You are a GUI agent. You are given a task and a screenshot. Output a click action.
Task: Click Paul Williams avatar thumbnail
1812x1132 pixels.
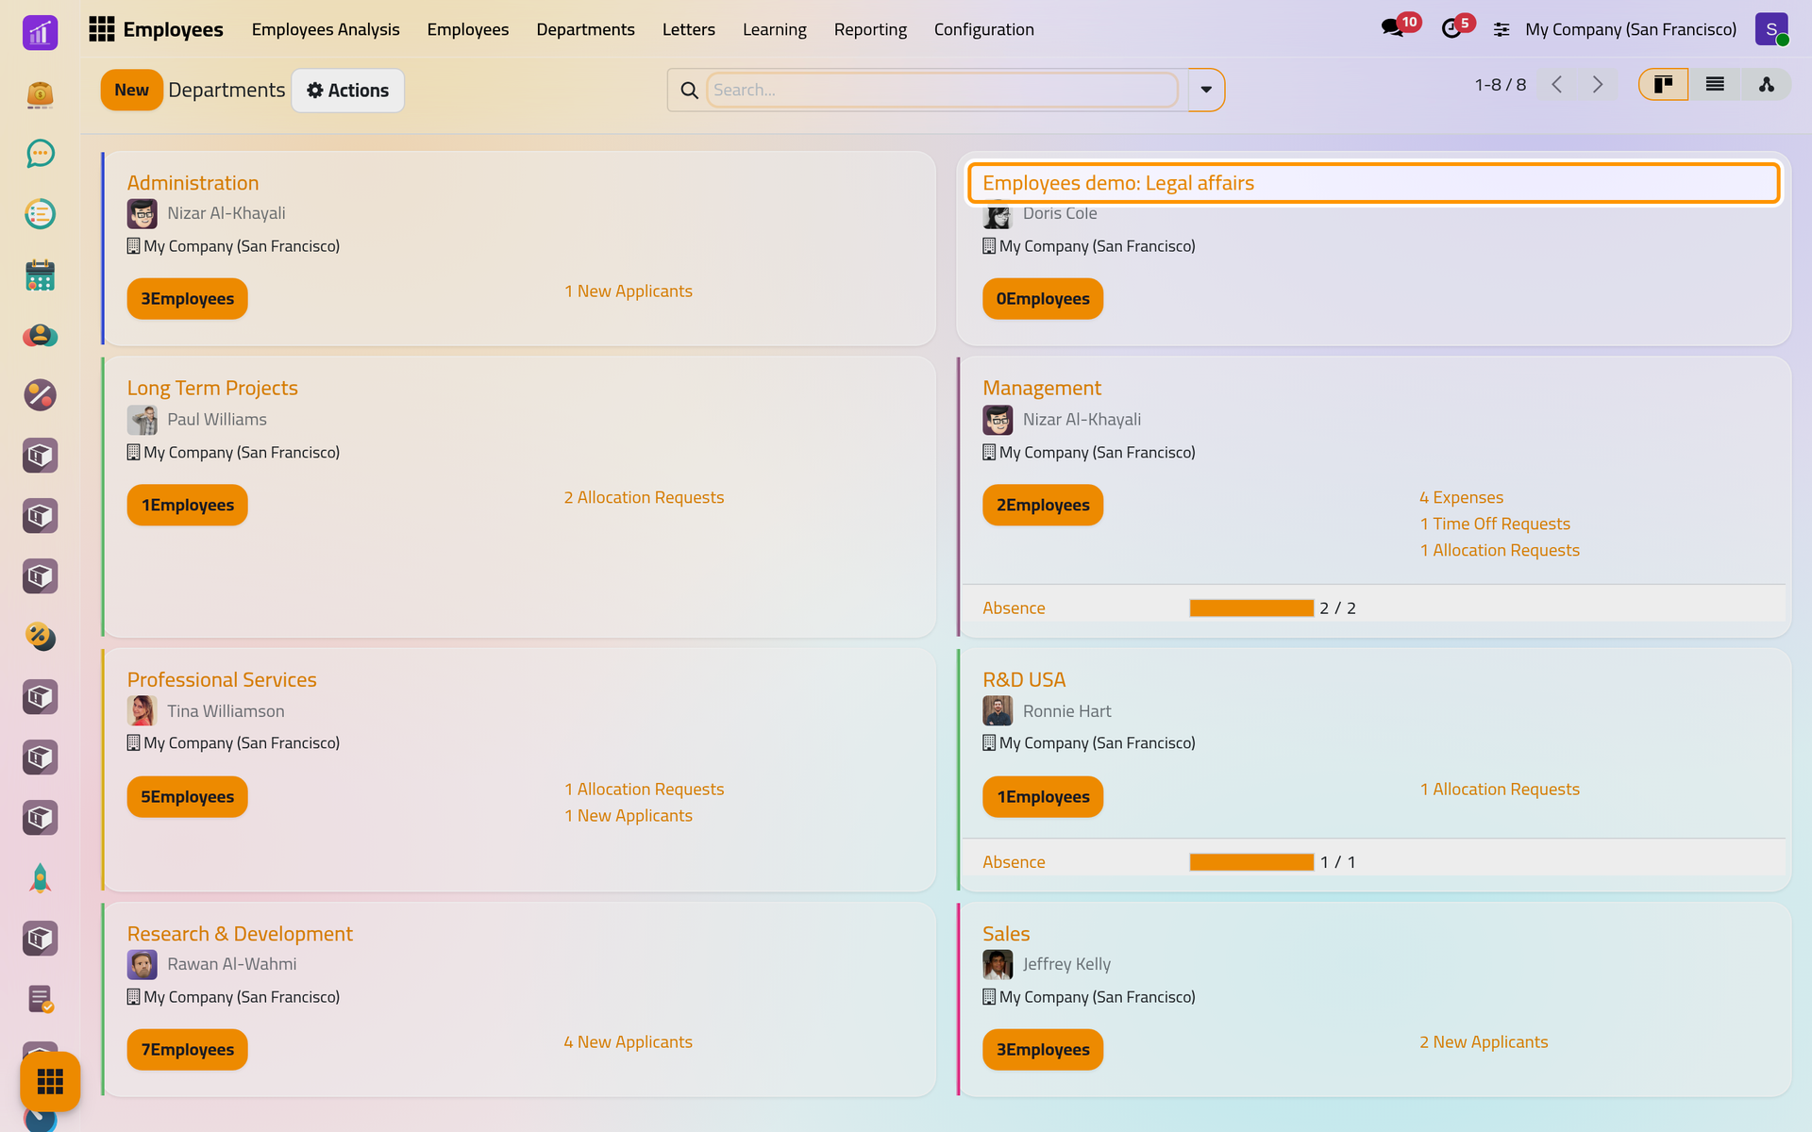click(x=143, y=420)
